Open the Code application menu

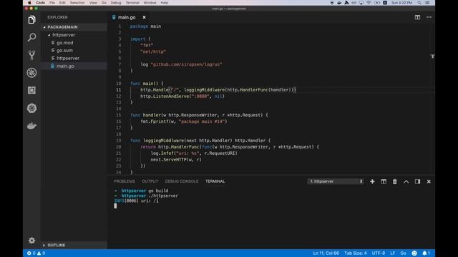pyautogui.click(x=40, y=3)
